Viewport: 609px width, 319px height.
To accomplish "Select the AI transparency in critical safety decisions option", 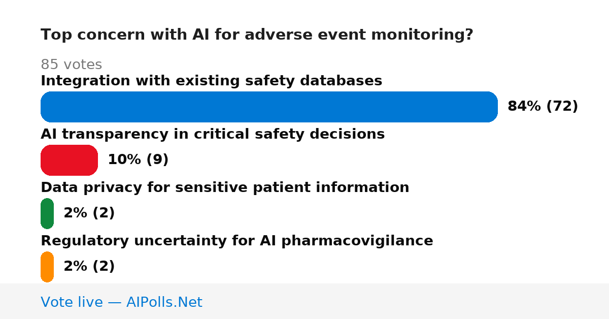I will pyautogui.click(x=213, y=134).
